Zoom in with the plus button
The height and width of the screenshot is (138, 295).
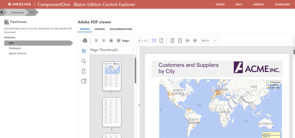195,40
